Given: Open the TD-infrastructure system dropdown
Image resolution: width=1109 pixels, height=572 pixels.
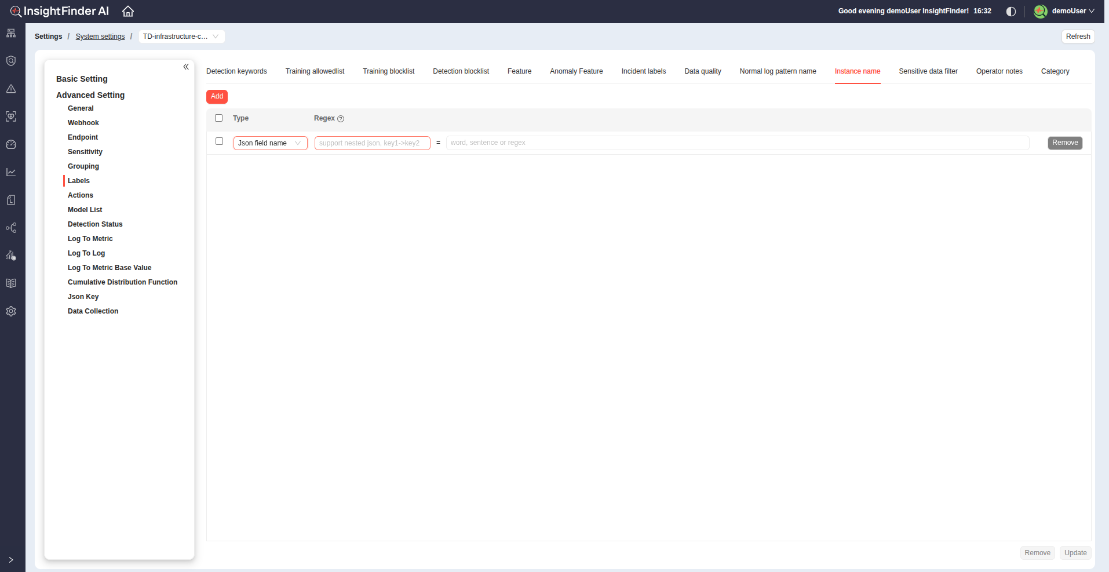Looking at the screenshot, I should (x=181, y=37).
